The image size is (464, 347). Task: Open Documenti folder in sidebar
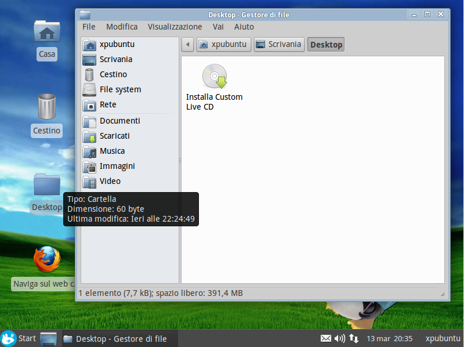click(x=130, y=121)
